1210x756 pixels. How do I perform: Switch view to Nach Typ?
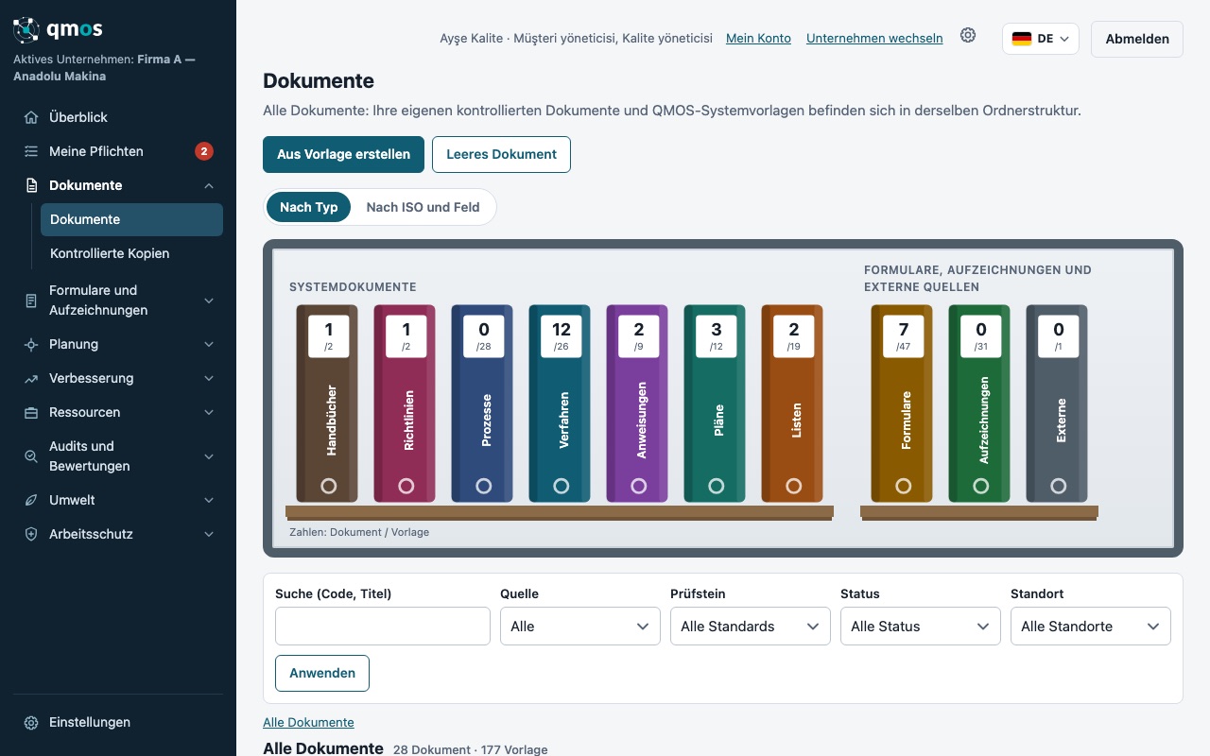point(308,207)
